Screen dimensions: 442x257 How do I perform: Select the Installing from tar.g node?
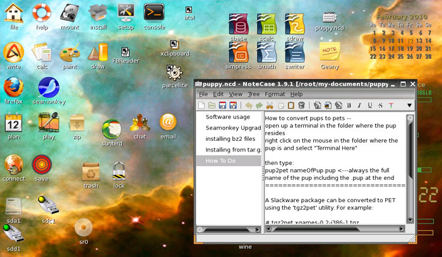coord(234,150)
